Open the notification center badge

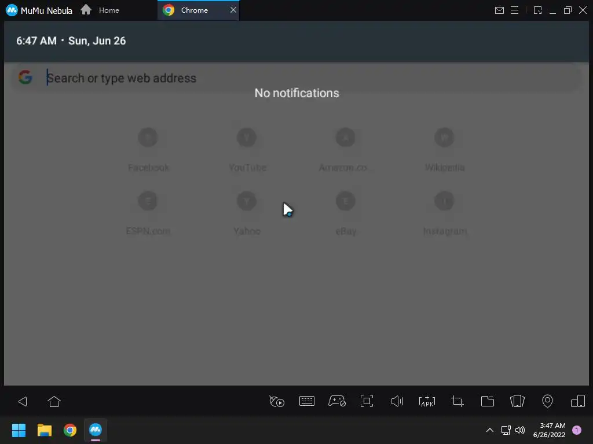[x=577, y=430]
